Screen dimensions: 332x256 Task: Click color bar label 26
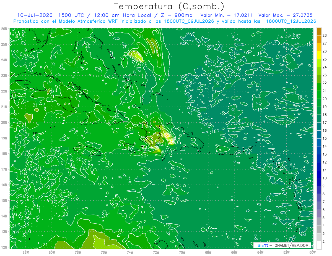(x=325, y=51)
